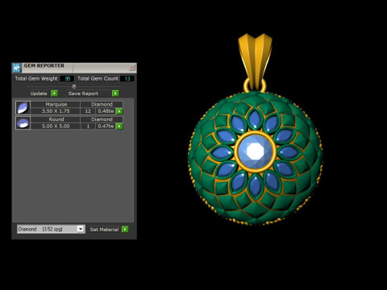Click the Set Material label

[104, 230]
